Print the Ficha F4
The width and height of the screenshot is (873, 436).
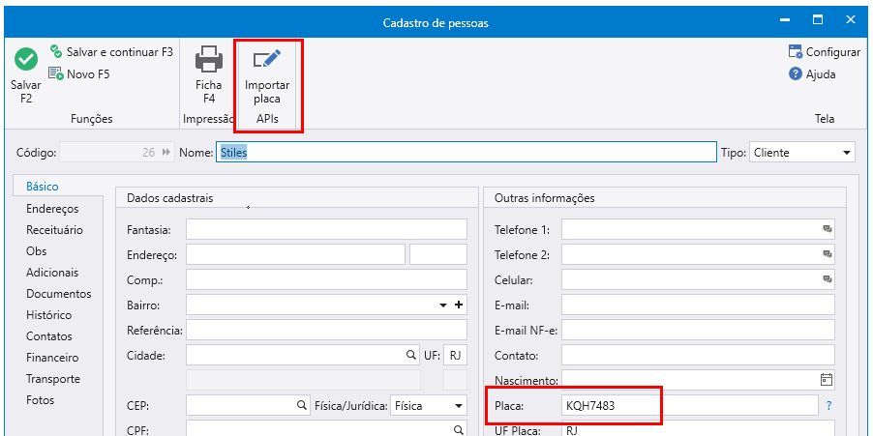point(209,74)
